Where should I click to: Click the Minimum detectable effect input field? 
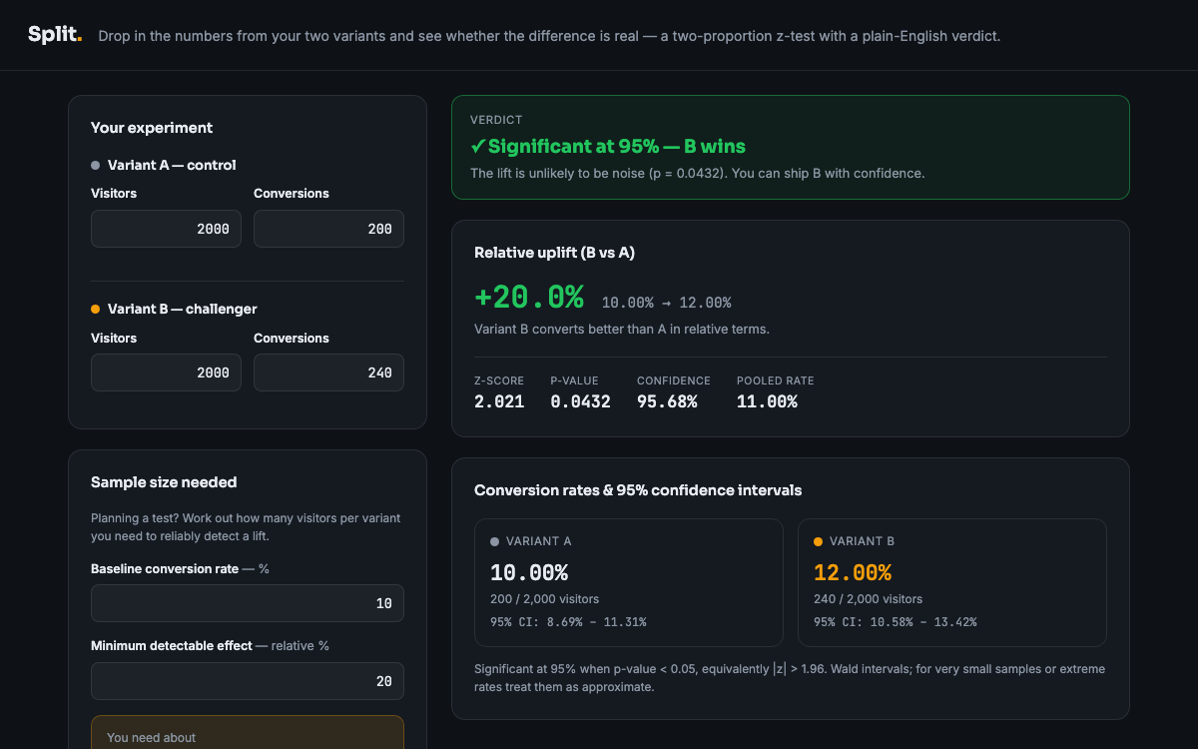click(248, 681)
